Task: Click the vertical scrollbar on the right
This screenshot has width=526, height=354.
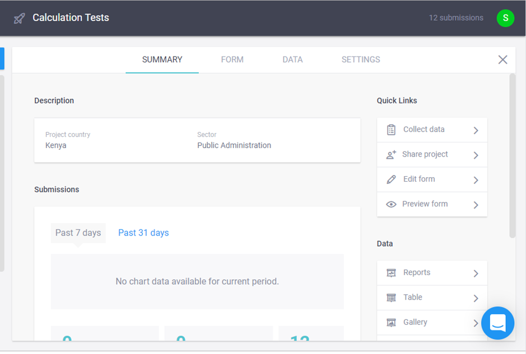Action: click(512, 157)
